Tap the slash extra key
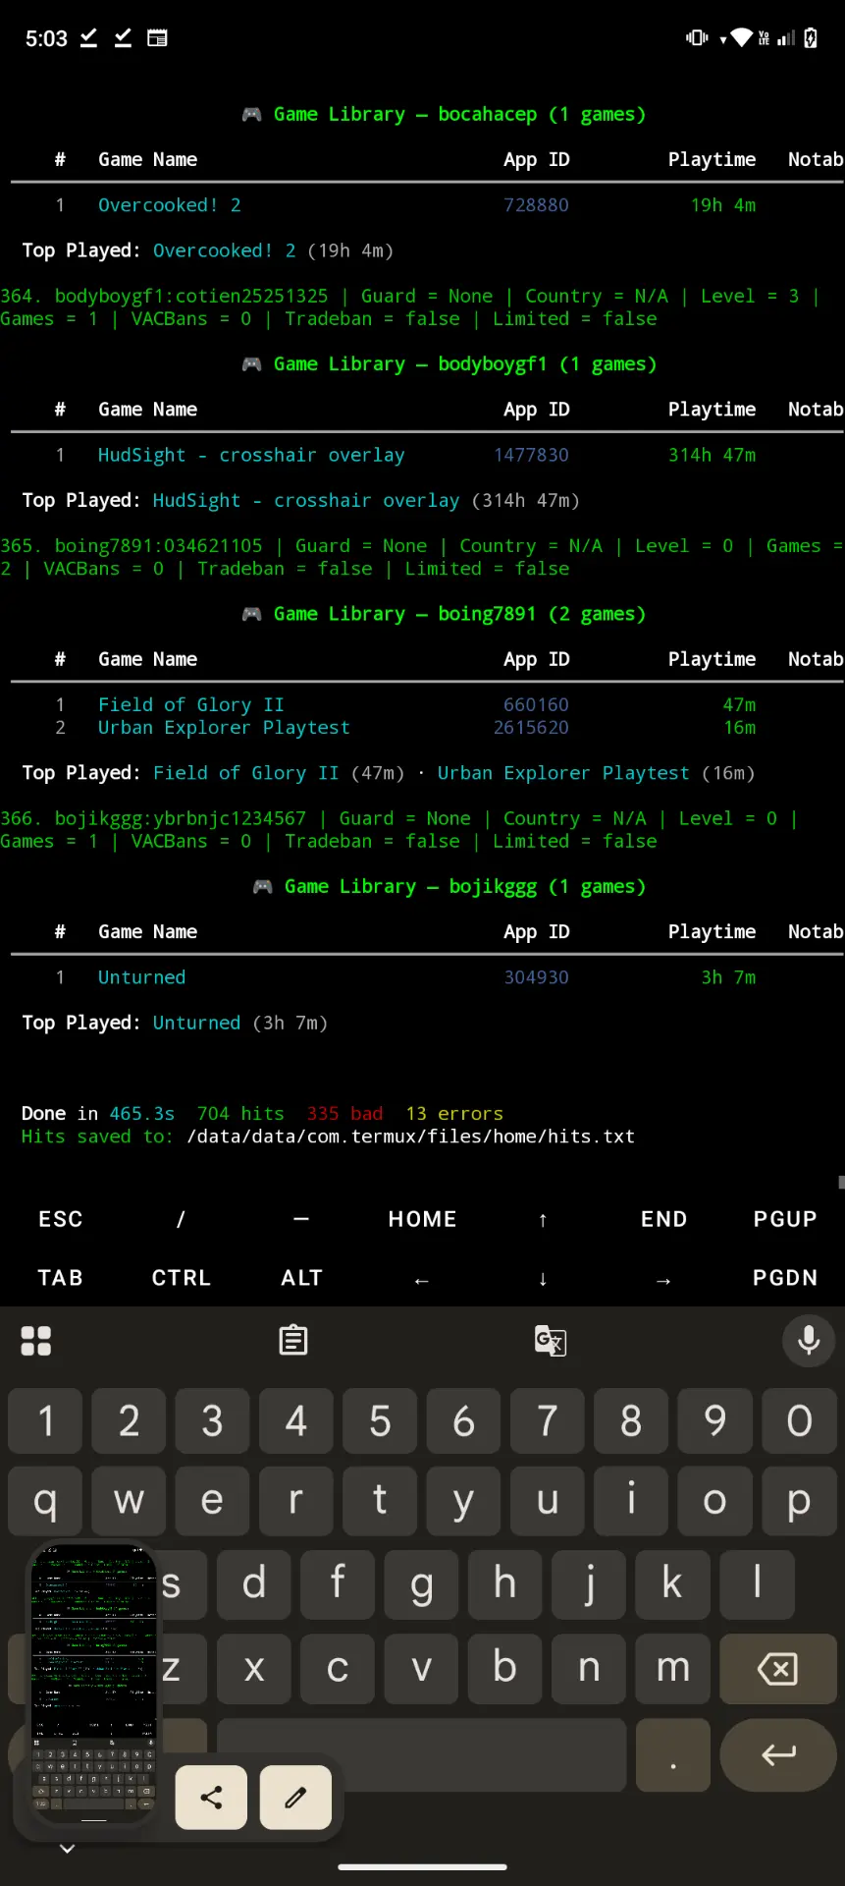Screen dimensions: 845x1886 pos(181,1219)
